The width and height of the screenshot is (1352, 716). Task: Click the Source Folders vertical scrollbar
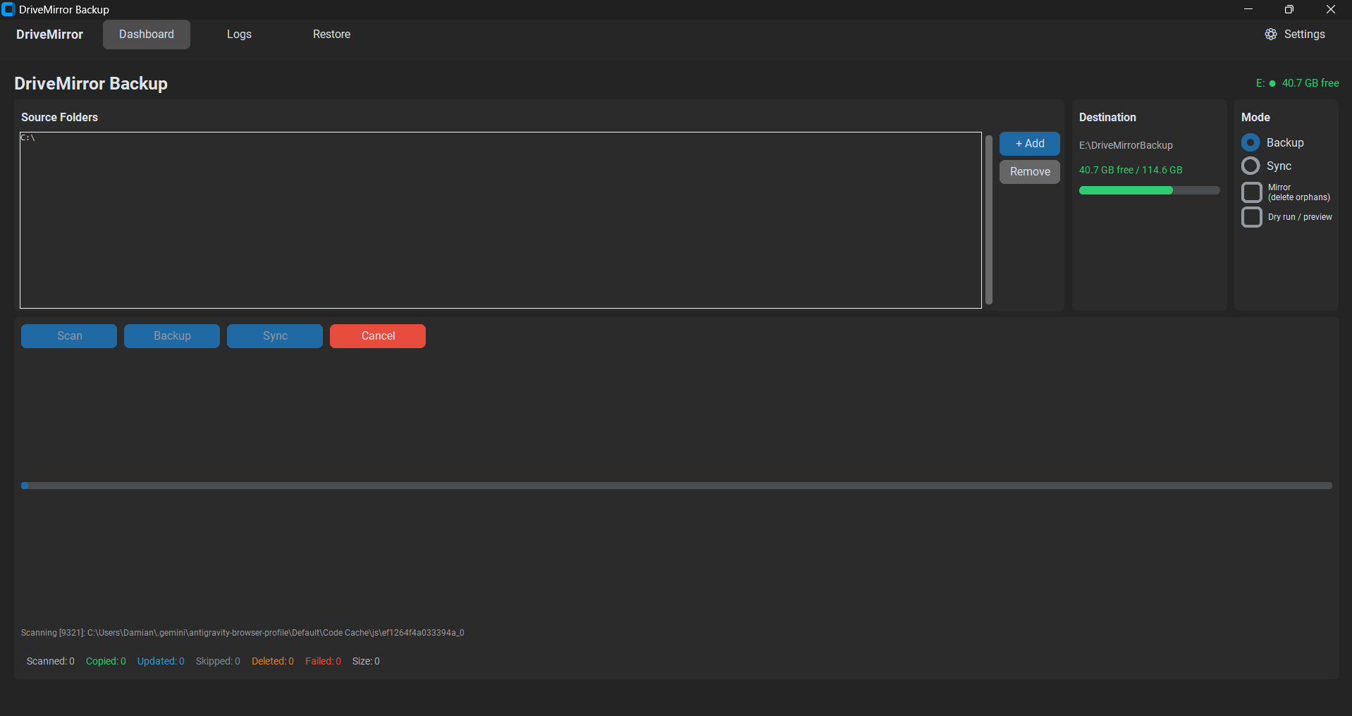click(989, 220)
